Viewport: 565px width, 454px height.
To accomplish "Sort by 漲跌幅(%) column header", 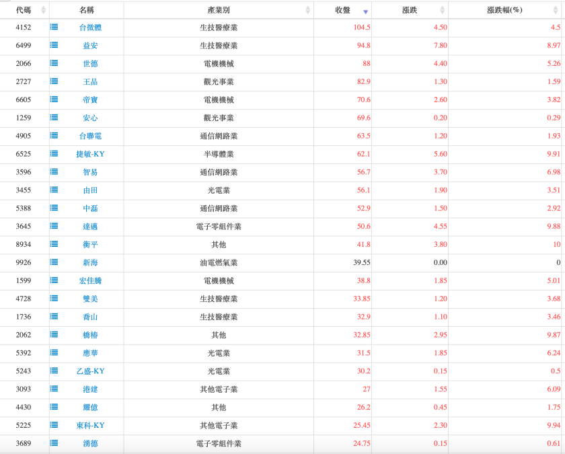I will coord(504,10).
